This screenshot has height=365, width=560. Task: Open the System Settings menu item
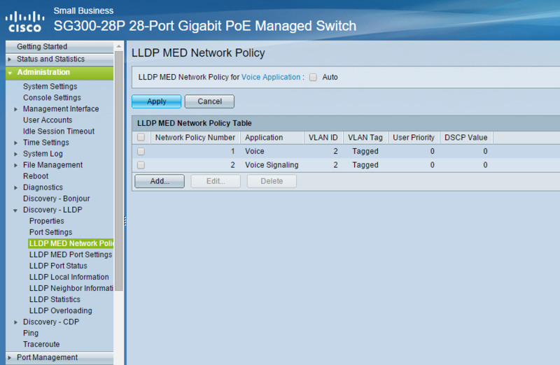coord(50,87)
